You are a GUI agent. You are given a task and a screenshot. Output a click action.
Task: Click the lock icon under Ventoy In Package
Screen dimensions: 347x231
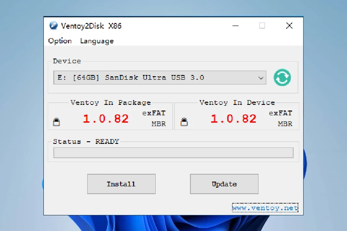56,122
